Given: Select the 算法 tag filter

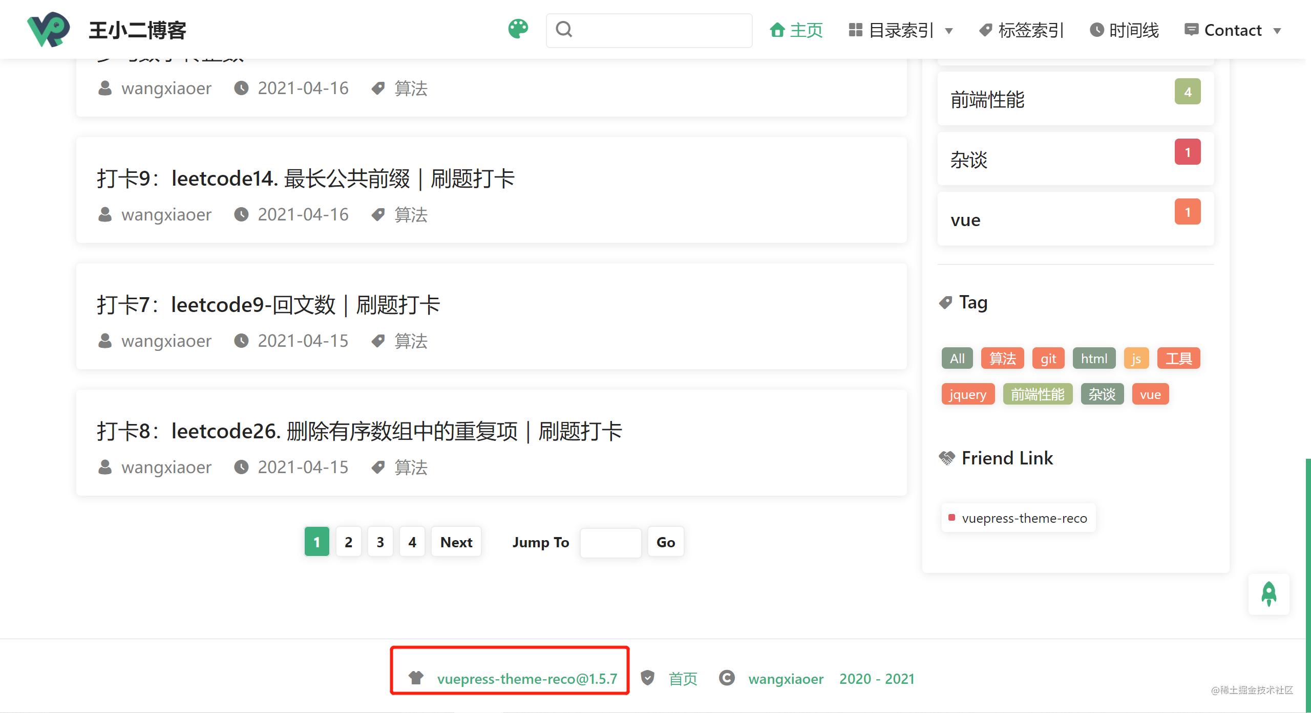Looking at the screenshot, I should pos(1002,358).
